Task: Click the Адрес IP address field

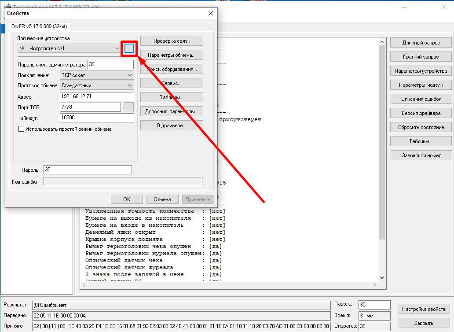Action: coord(97,96)
